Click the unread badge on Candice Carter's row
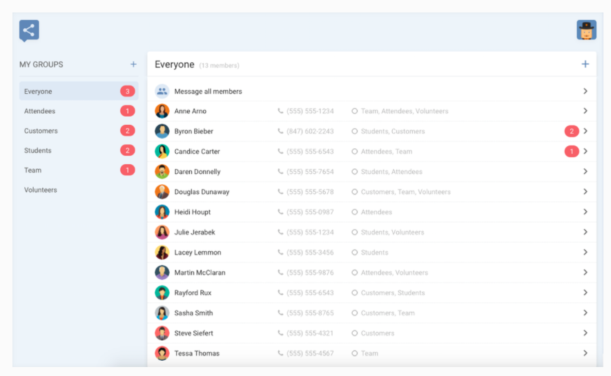This screenshot has height=376, width=611. (x=572, y=151)
